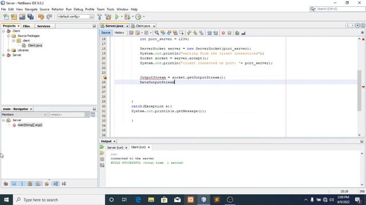Expand the Server project node

coord(3,55)
